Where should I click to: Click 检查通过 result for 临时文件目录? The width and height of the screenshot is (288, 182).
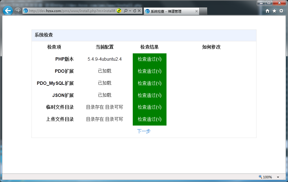(150, 107)
